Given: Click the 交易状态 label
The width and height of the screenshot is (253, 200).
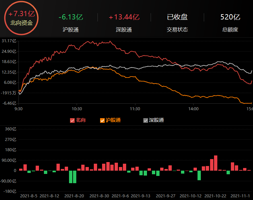Looking at the screenshot, I should (177, 30).
